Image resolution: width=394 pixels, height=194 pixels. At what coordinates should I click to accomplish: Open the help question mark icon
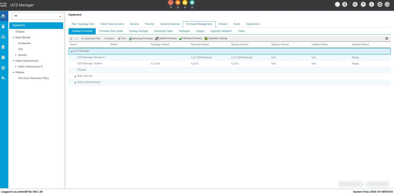(363, 4)
